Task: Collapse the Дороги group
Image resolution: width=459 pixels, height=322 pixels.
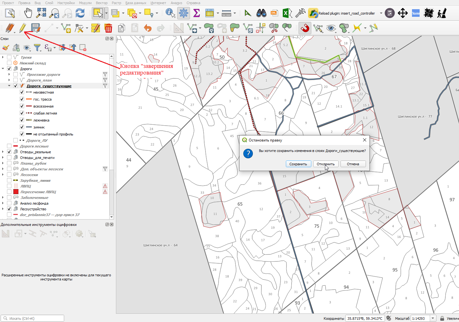Action: click(3, 69)
